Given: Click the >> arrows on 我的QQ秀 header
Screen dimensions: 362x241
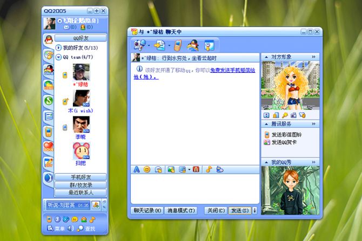Looking at the screenshot, I should [x=313, y=162].
